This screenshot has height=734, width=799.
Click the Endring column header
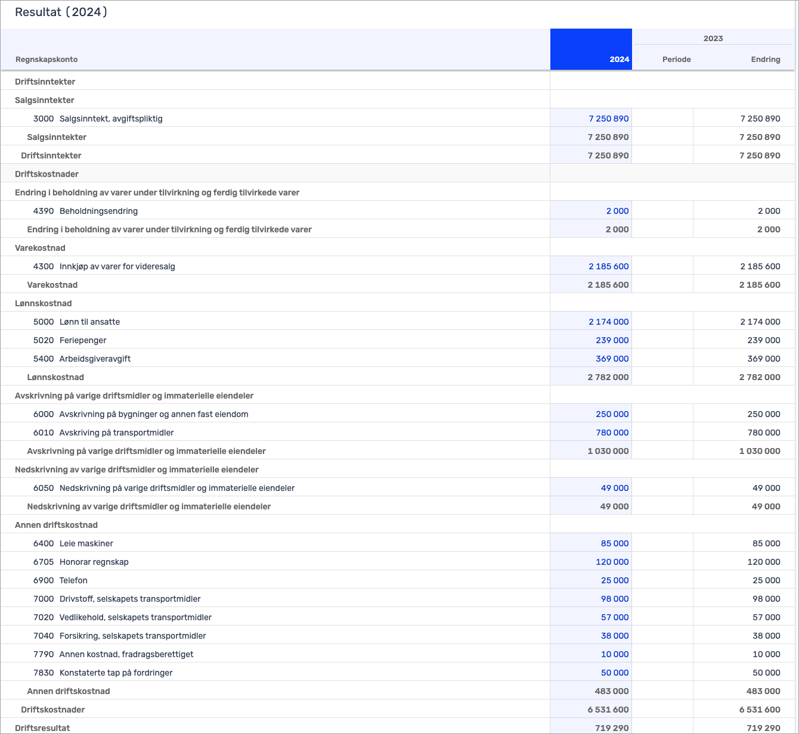click(765, 59)
